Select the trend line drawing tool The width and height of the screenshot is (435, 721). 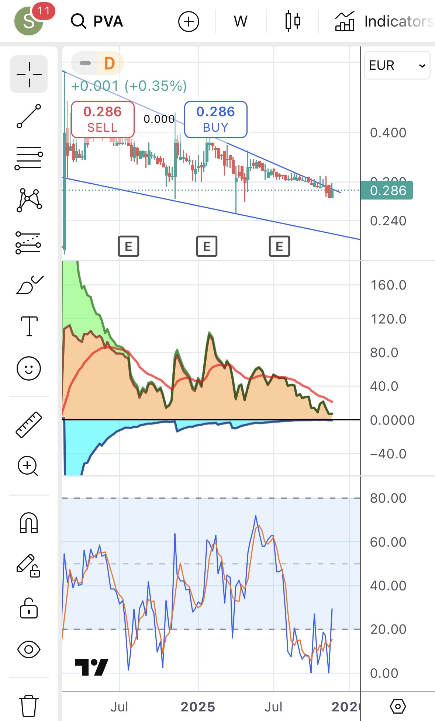pos(29,117)
